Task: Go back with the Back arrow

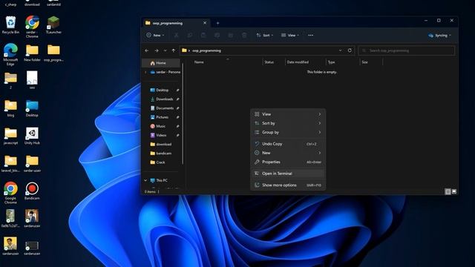Action: (x=147, y=50)
